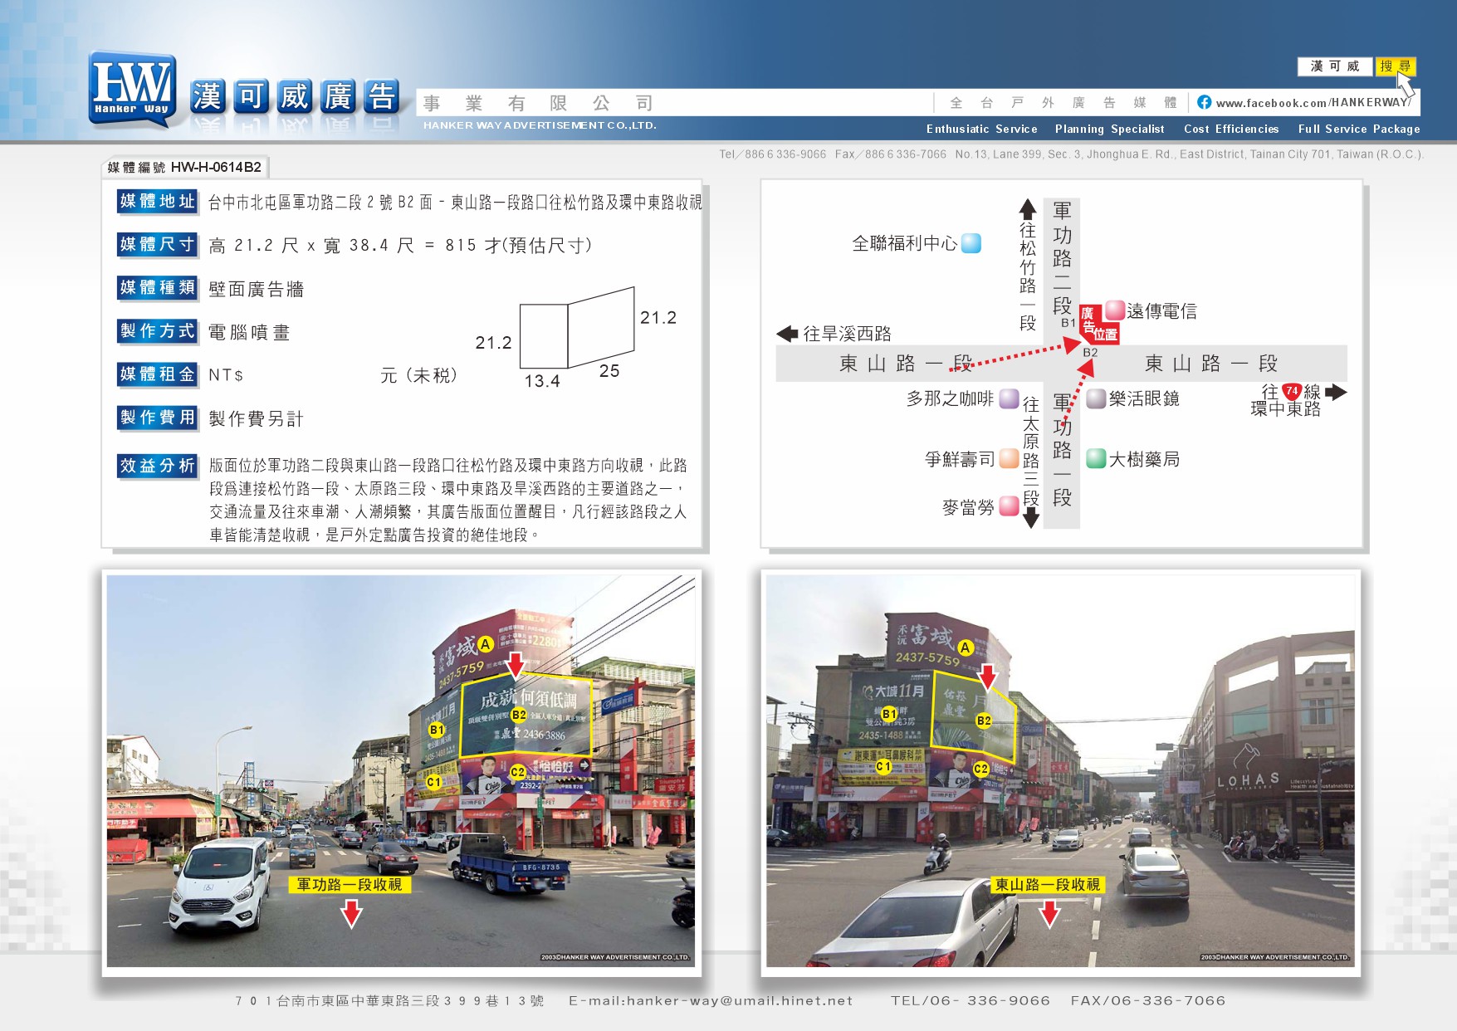The height and width of the screenshot is (1031, 1457).
Task: Click the purple 多那之咖啡 map marker
Action: [x=1009, y=398]
